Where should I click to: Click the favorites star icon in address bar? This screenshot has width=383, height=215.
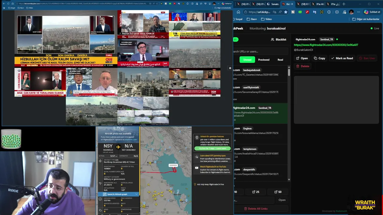tap(286, 12)
